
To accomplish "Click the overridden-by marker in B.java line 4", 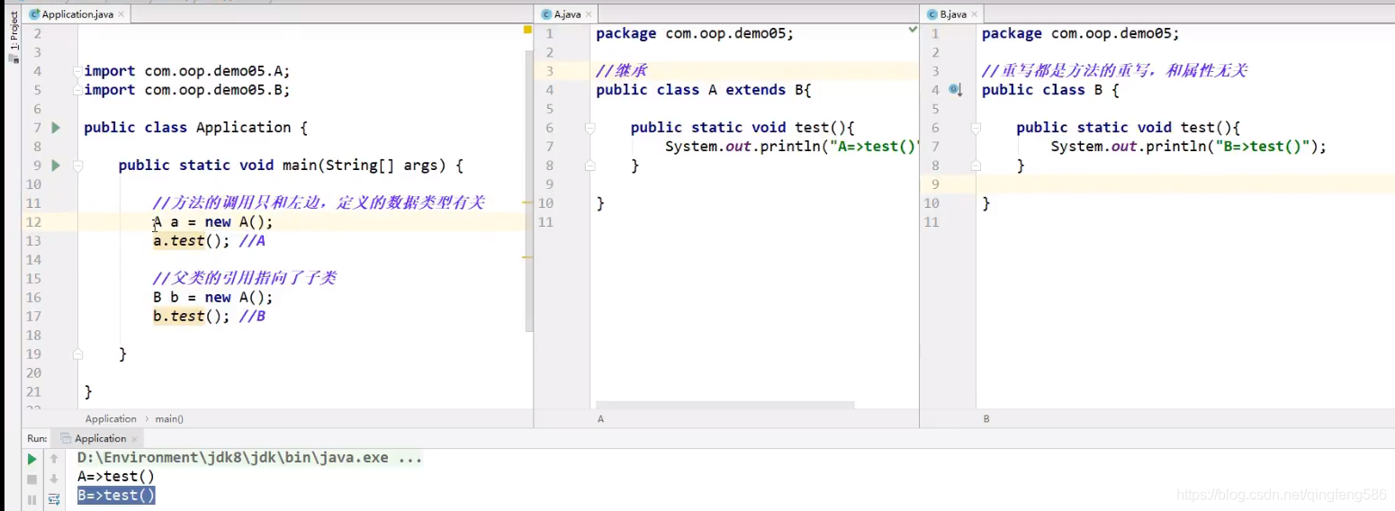I will [x=956, y=90].
